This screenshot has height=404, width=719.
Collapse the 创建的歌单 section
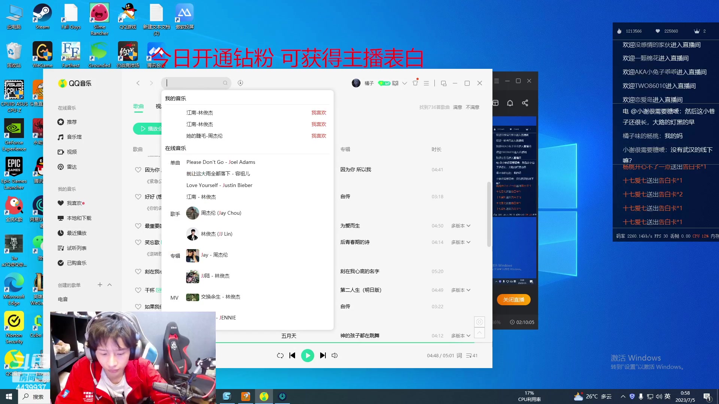pos(110,285)
